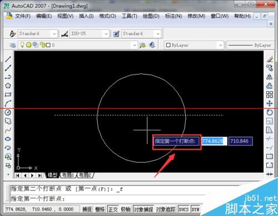Select the Spline tool

pyautogui.click(x=8, y=130)
